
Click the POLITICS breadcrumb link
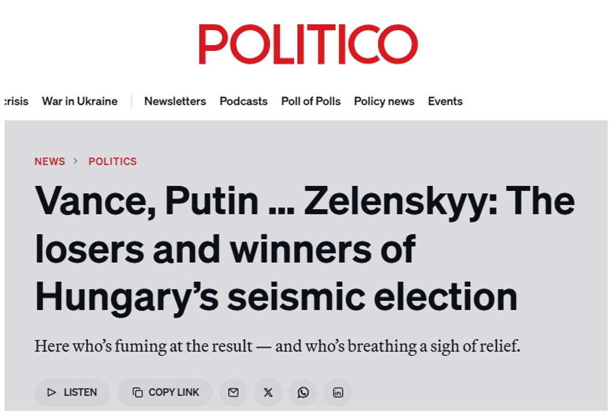pyautogui.click(x=113, y=162)
